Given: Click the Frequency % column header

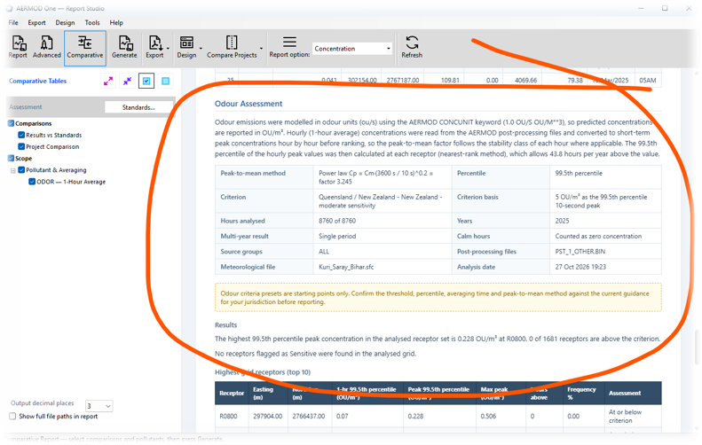Looking at the screenshot, I should [x=583, y=393].
